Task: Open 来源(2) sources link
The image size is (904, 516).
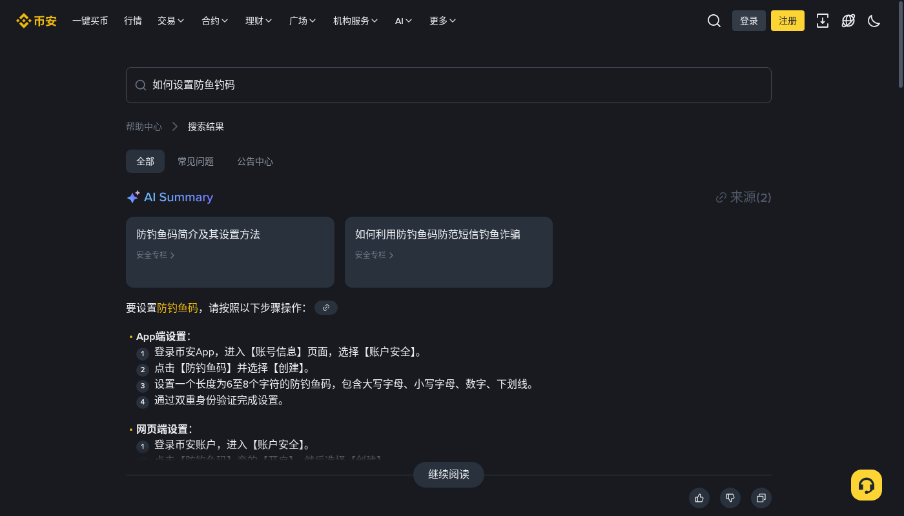Action: click(744, 197)
